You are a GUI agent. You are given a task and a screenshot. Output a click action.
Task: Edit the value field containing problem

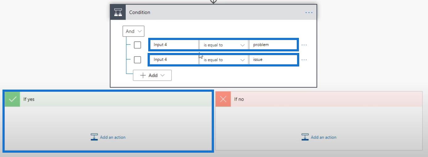273,45
